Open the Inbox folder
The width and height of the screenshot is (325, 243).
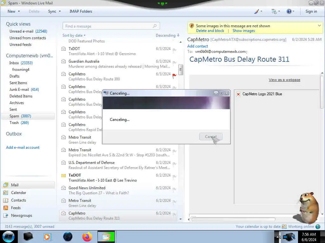coord(21,63)
